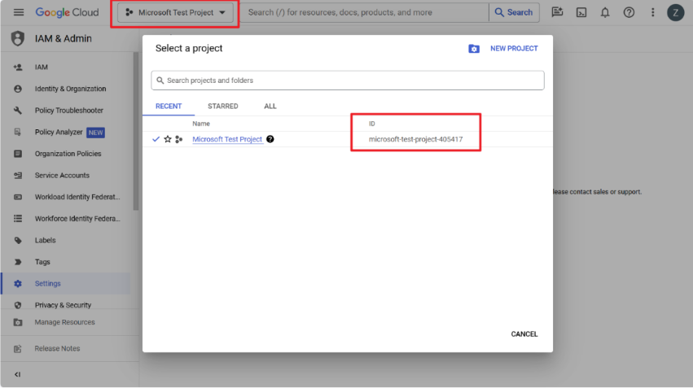Click the checkmark next to the project

[156, 139]
